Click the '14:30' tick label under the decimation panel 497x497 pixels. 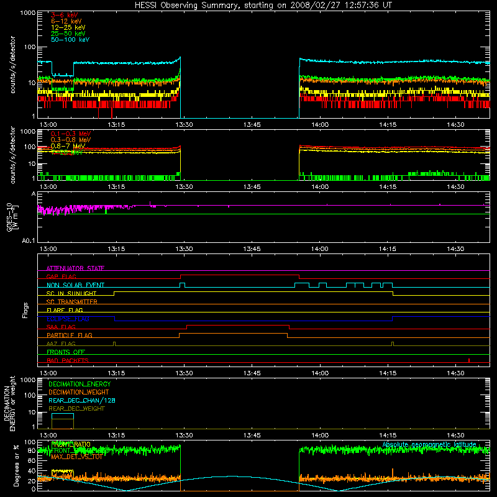(x=455, y=435)
